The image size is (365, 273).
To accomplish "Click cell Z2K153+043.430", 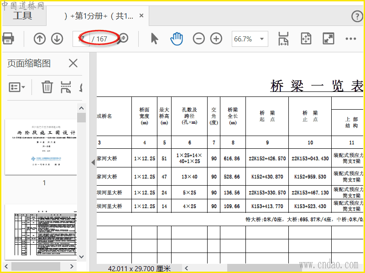I will (310, 158).
